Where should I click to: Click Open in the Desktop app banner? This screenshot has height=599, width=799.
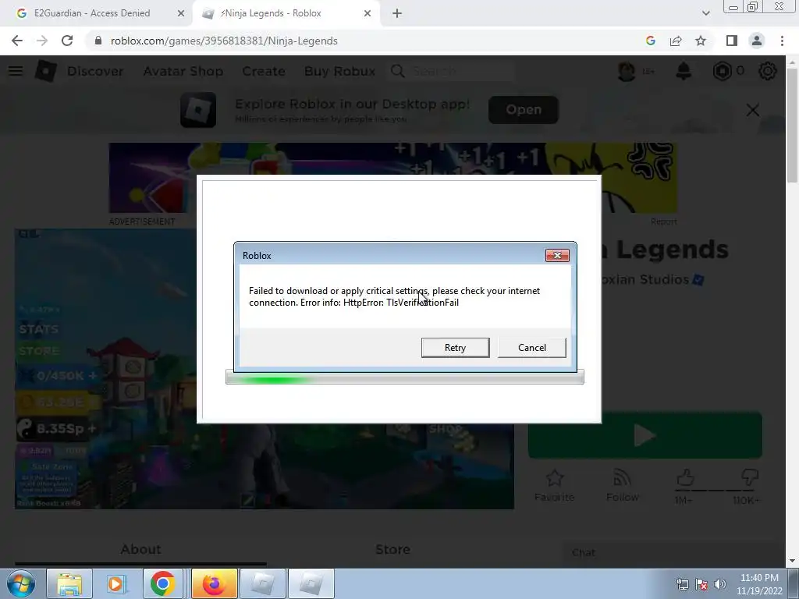point(524,109)
